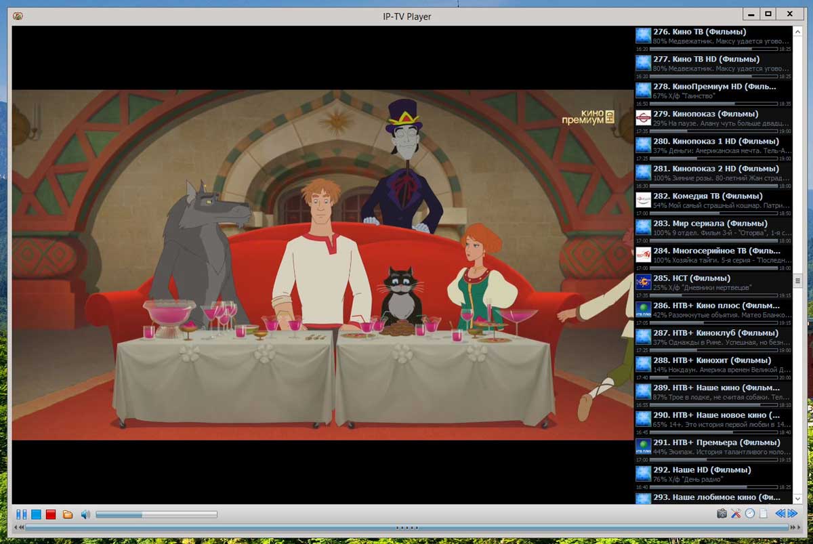
Task: Pause playback with the pause button
Action: [x=22, y=515]
